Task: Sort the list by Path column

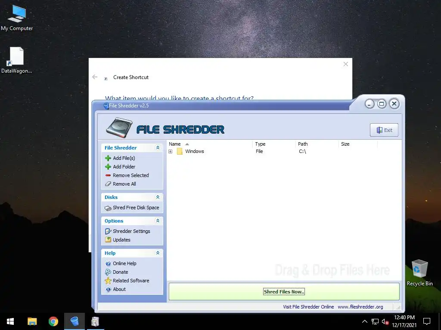Action: [x=317, y=144]
